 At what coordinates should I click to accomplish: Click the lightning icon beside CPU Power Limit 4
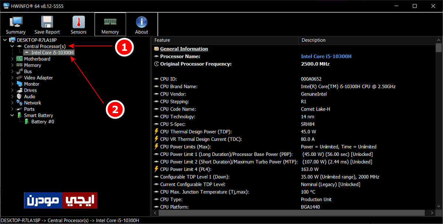point(157,169)
